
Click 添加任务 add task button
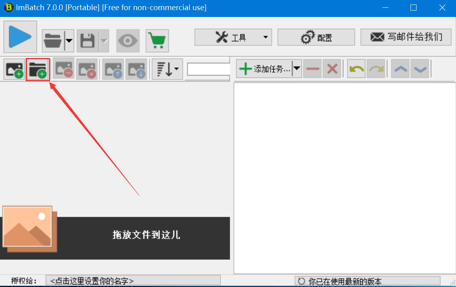[264, 69]
